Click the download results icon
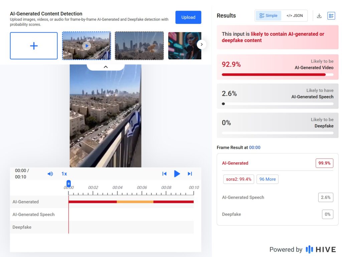The width and height of the screenshot is (342, 257). pyautogui.click(x=319, y=16)
